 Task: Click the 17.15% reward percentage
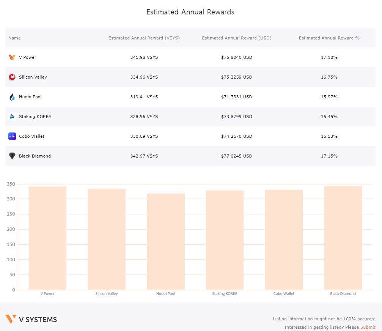(x=329, y=156)
